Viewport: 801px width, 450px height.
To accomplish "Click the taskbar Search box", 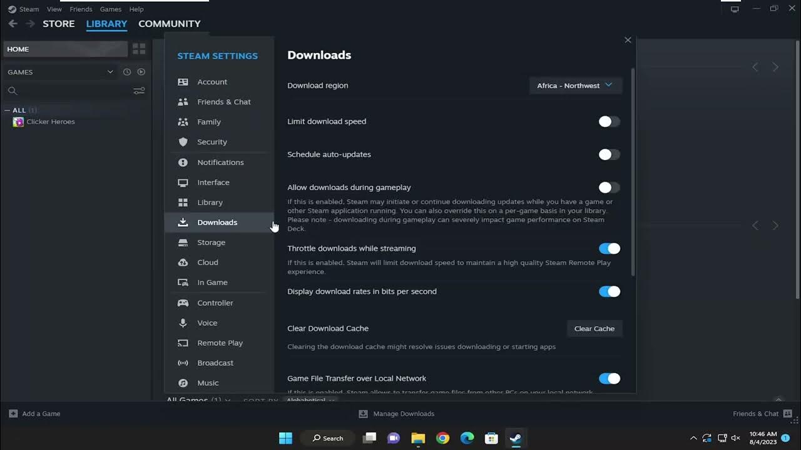I will pyautogui.click(x=328, y=438).
